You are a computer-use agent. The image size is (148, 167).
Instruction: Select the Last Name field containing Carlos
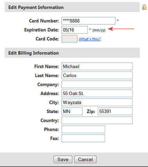coord(97,75)
